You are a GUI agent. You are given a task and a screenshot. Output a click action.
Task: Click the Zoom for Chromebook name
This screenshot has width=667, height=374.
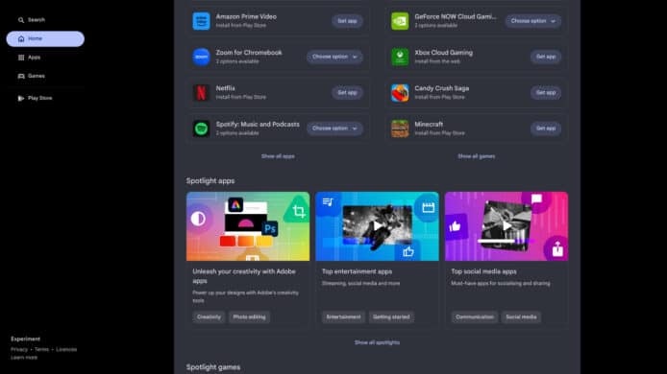point(249,53)
